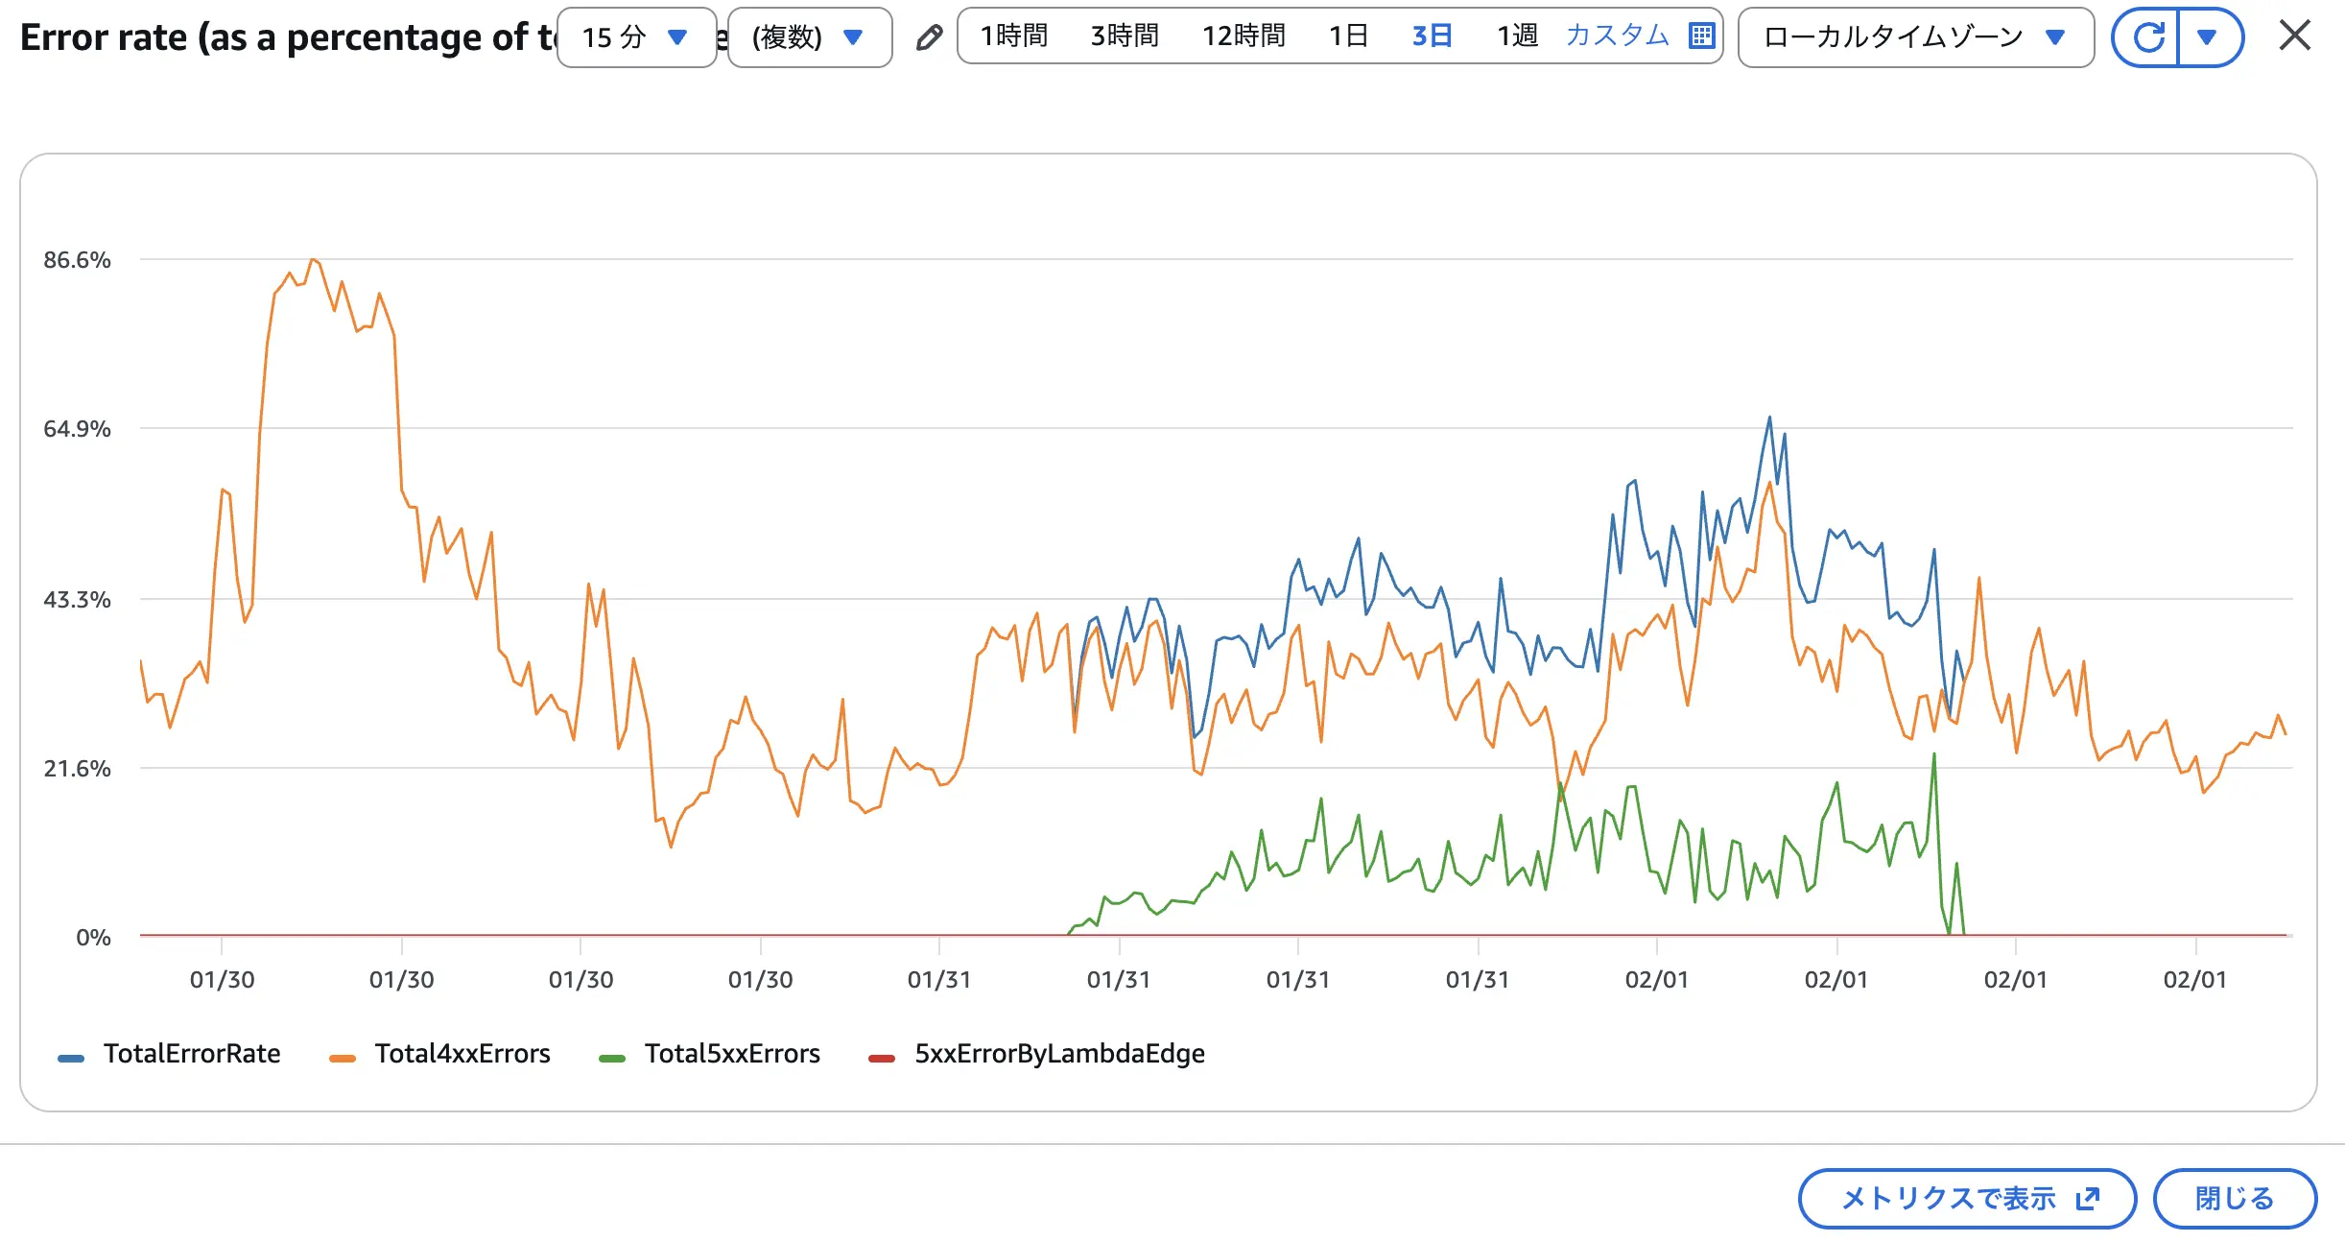
Task: Expand the refresh interval options arrow
Action: (x=2207, y=37)
